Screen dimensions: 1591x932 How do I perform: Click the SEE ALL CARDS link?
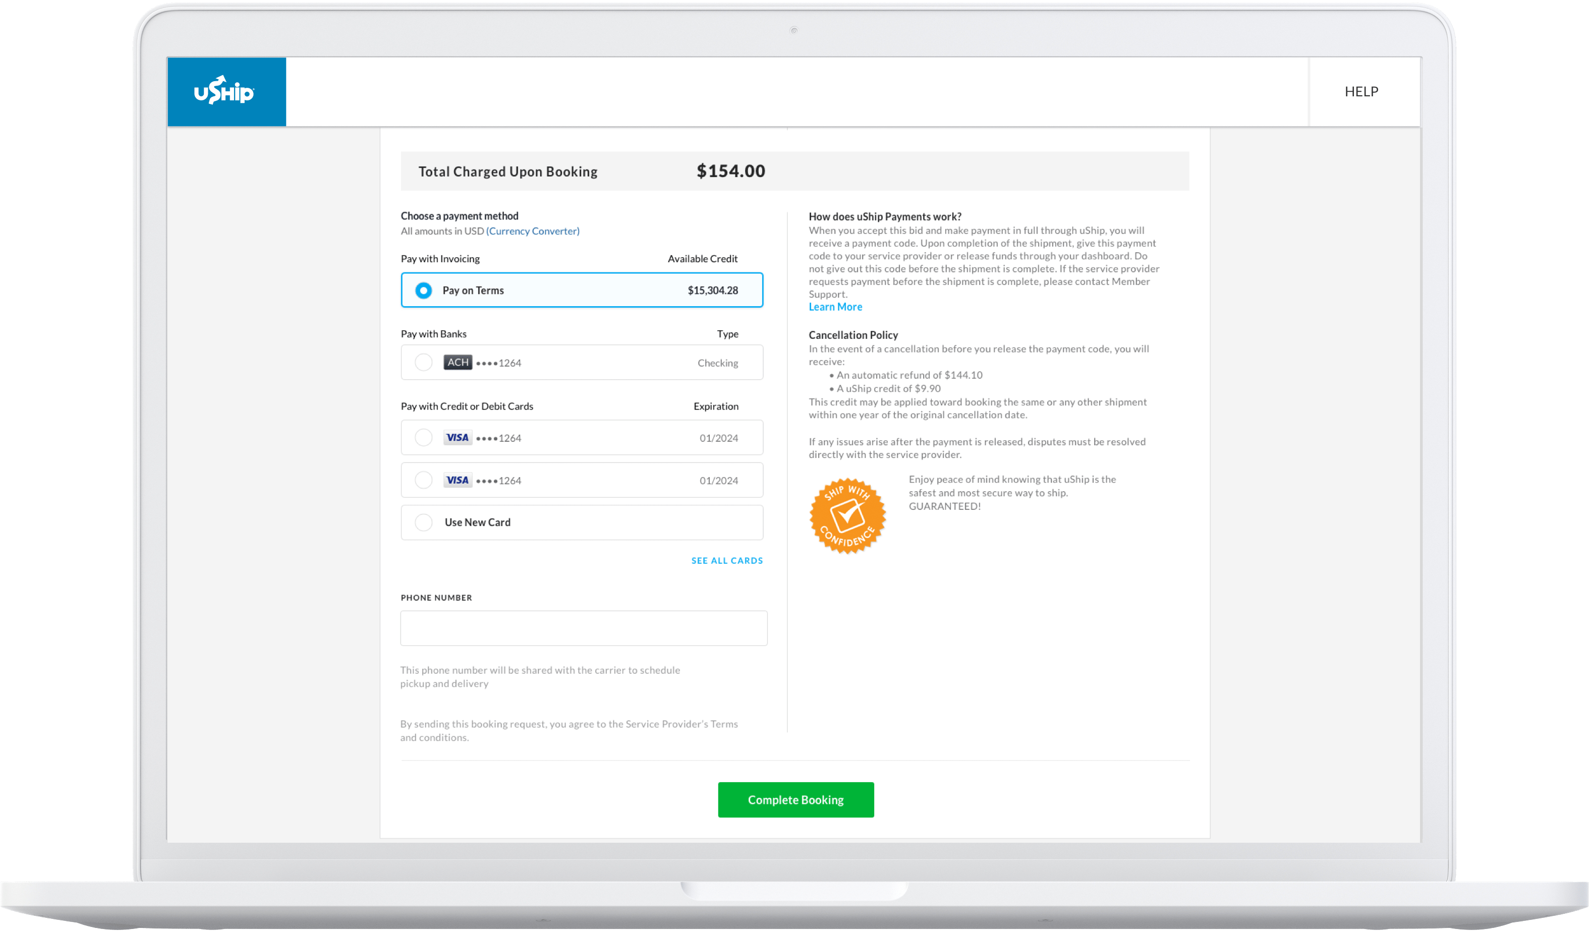(727, 560)
